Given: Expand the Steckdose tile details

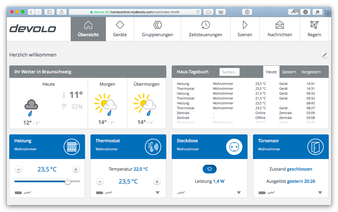Looking at the screenshot, I should point(239,193).
